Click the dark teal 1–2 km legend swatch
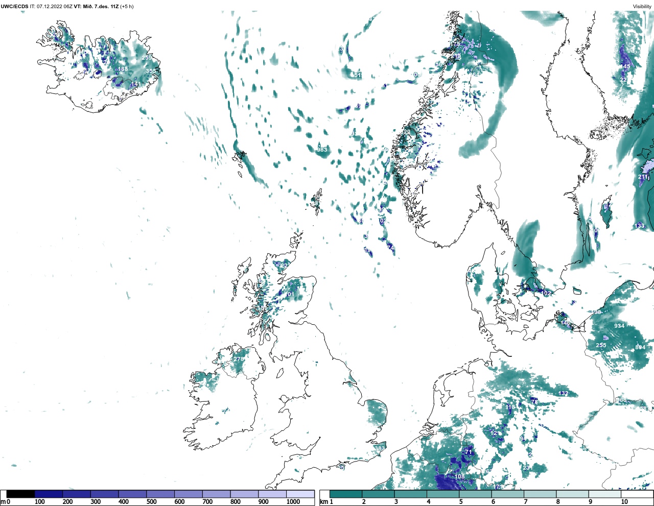Image resolution: width=654 pixels, height=506 pixels. coord(346,494)
